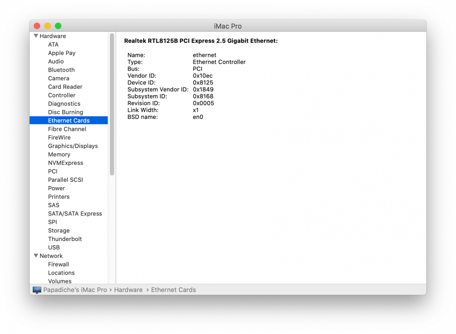456x334 pixels.
Task: Close the iMac Pro window
Action: pyautogui.click(x=37, y=26)
